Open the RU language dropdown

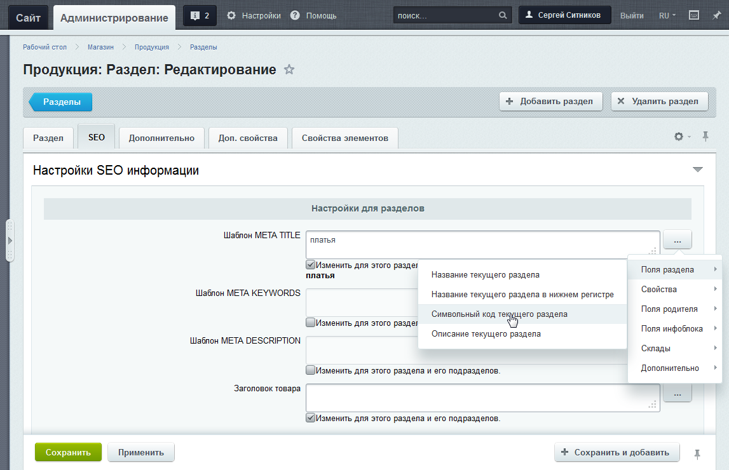pyautogui.click(x=667, y=16)
